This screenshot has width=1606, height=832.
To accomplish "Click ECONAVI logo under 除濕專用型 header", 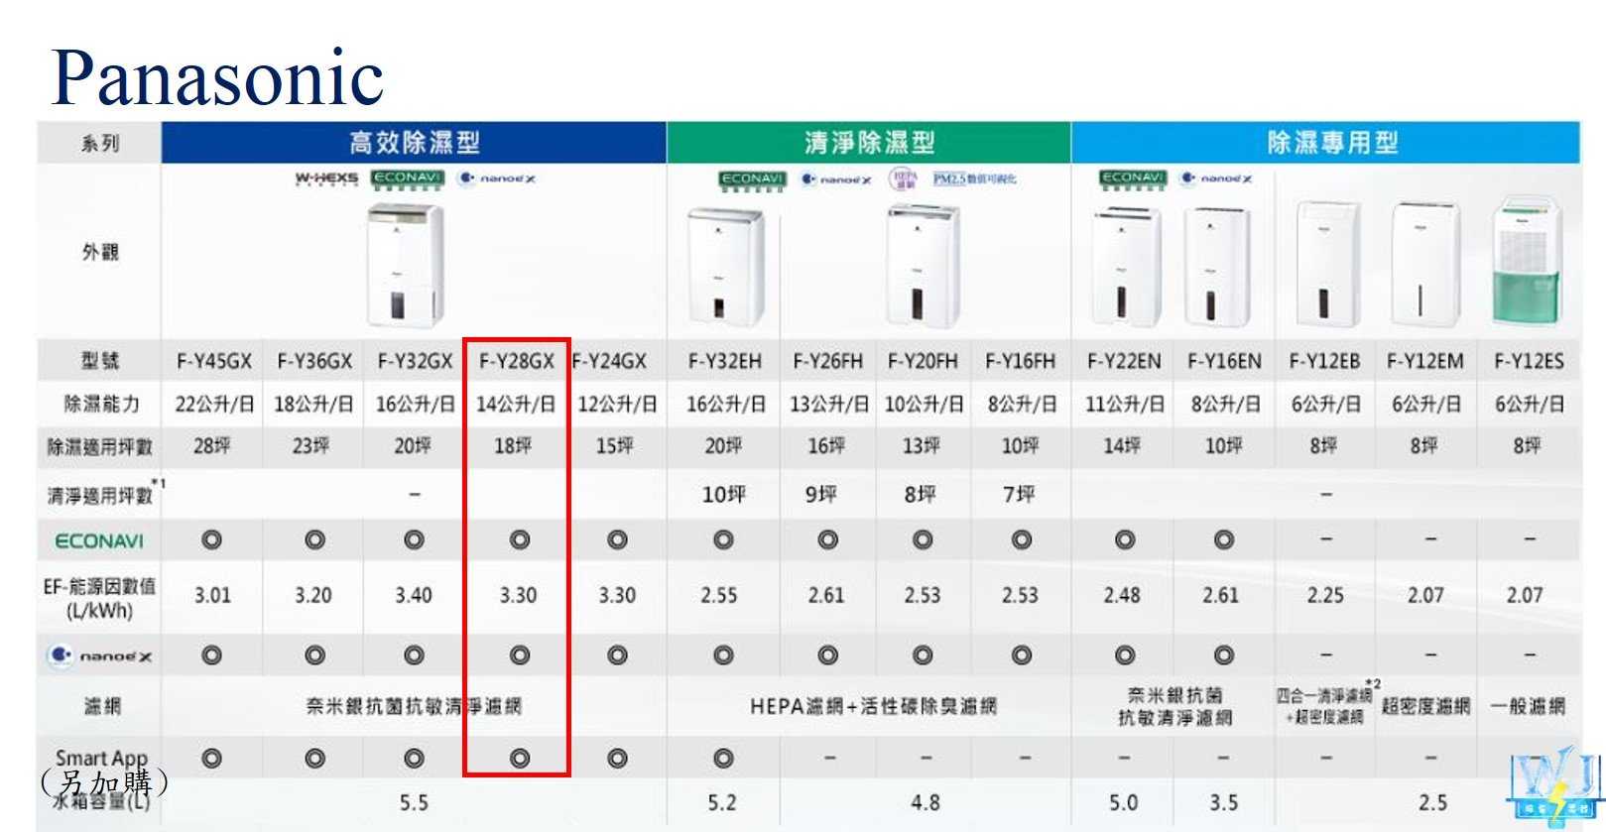I will pyautogui.click(x=1133, y=178).
